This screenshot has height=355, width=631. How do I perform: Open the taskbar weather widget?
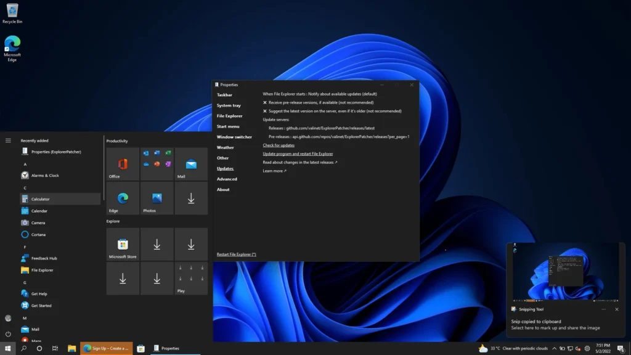[x=513, y=349]
